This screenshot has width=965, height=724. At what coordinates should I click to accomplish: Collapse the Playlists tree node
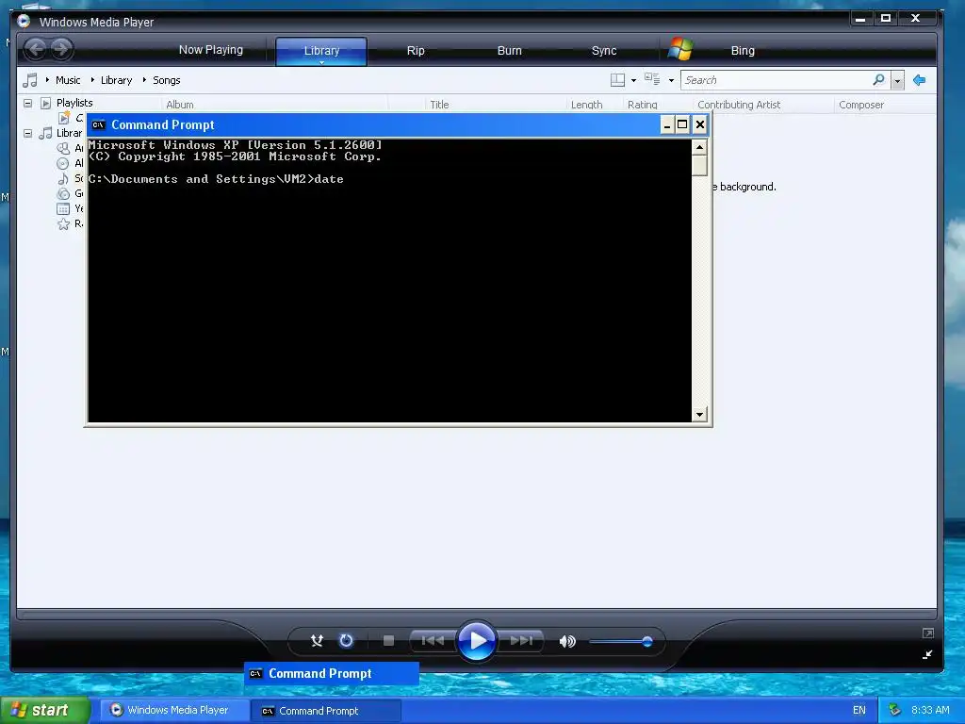27,103
